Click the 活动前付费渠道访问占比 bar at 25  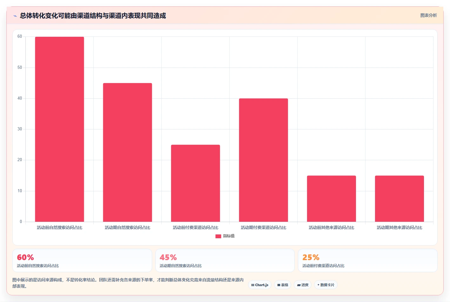(195, 183)
